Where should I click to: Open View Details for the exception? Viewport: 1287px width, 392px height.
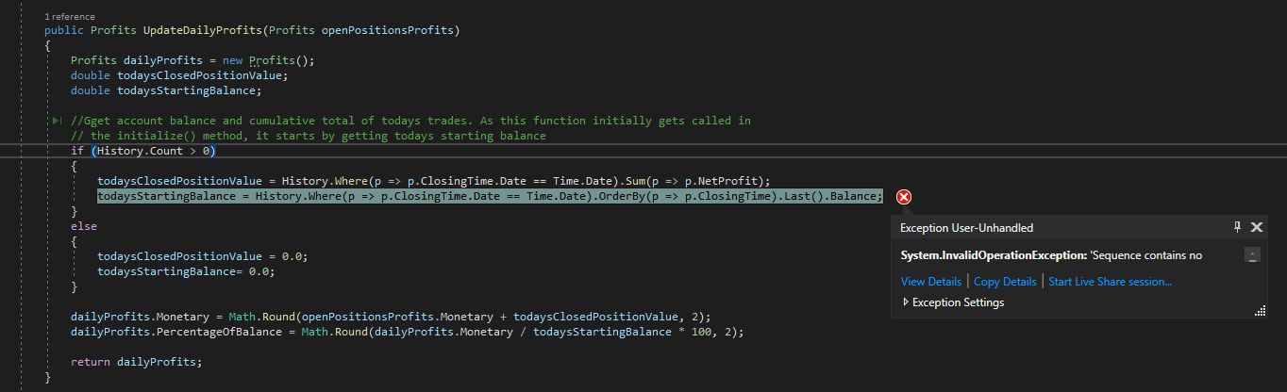pyautogui.click(x=930, y=282)
